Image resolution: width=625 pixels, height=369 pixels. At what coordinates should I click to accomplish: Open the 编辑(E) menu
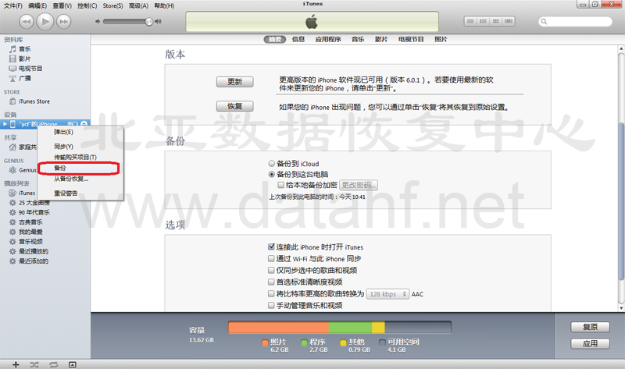(x=37, y=5)
